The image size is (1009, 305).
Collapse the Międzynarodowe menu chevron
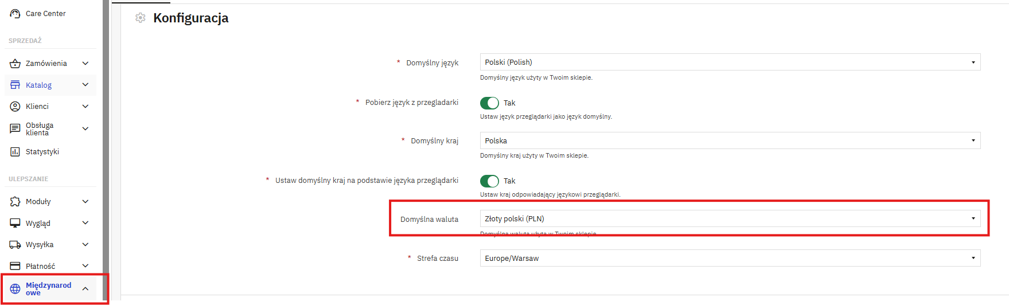tap(85, 289)
